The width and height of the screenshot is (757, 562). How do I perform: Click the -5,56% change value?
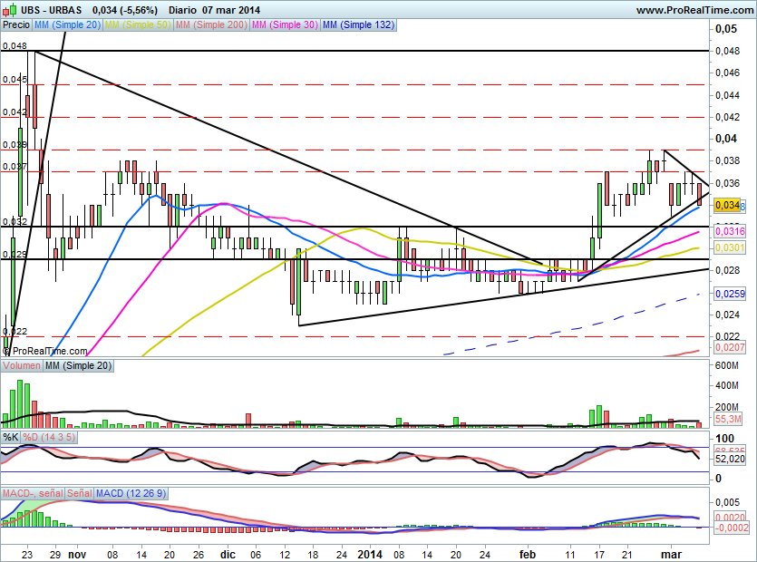(x=138, y=10)
